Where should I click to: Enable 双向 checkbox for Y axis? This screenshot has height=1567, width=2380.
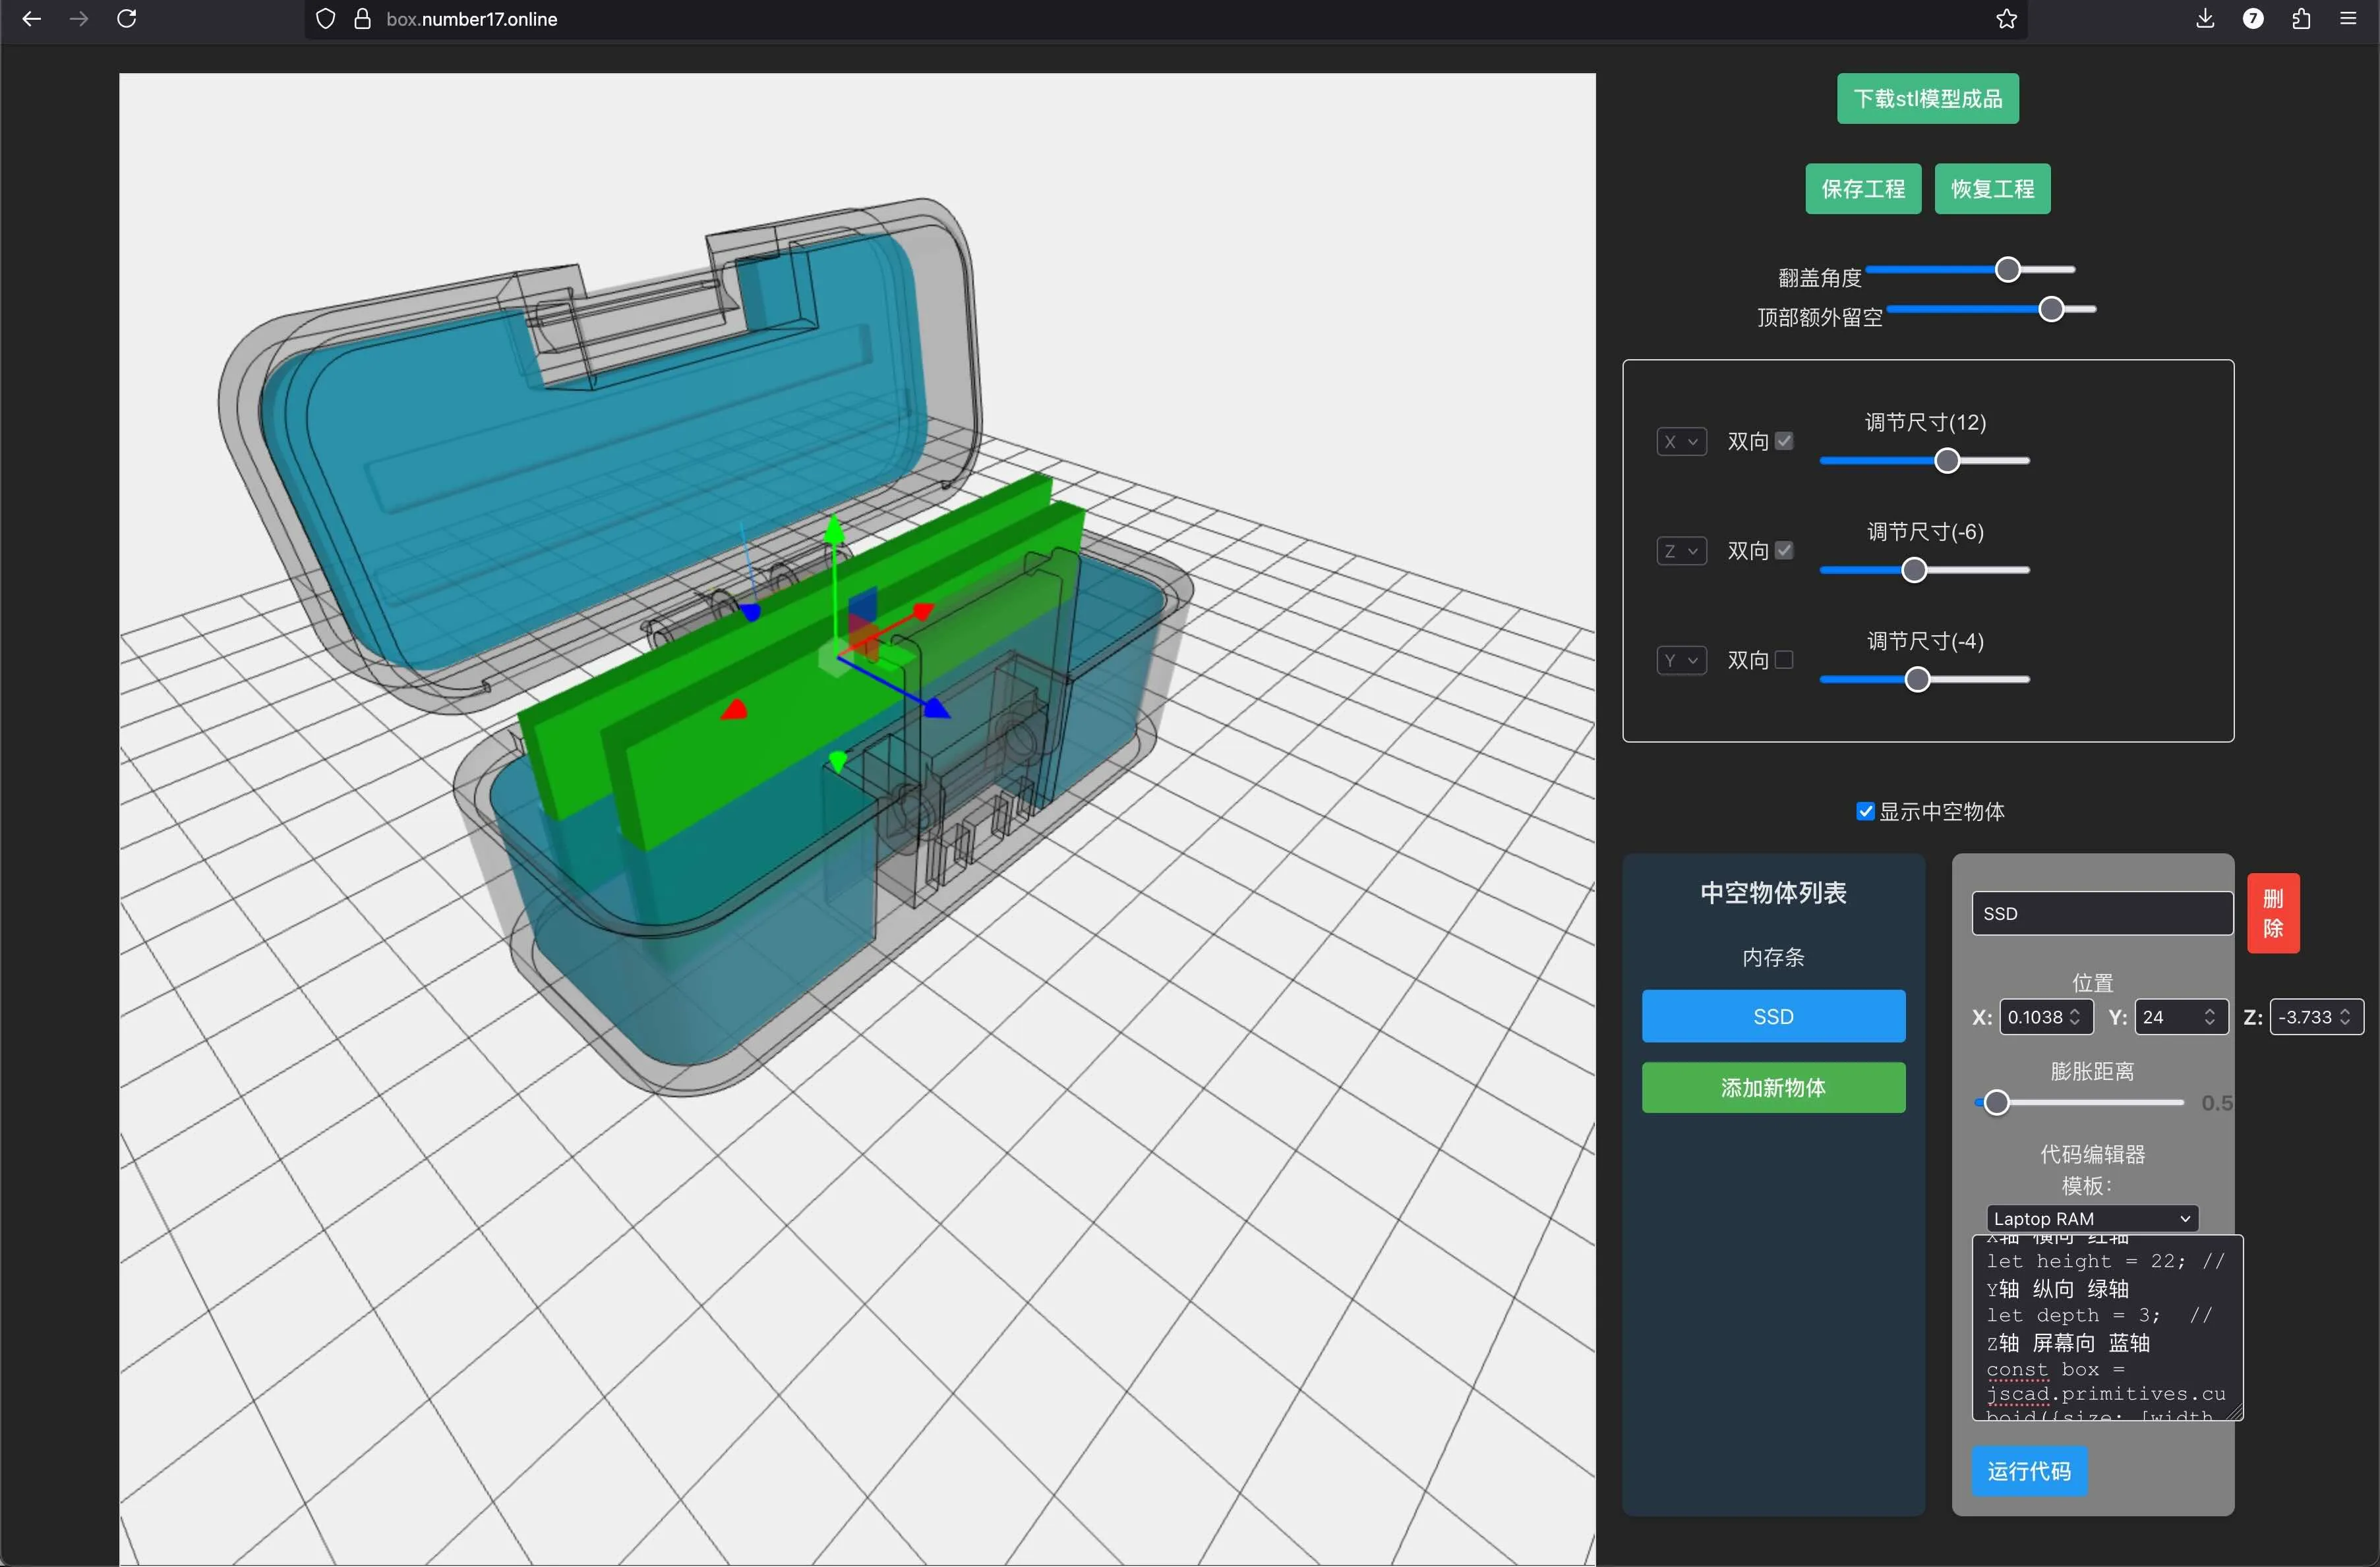pos(1784,660)
